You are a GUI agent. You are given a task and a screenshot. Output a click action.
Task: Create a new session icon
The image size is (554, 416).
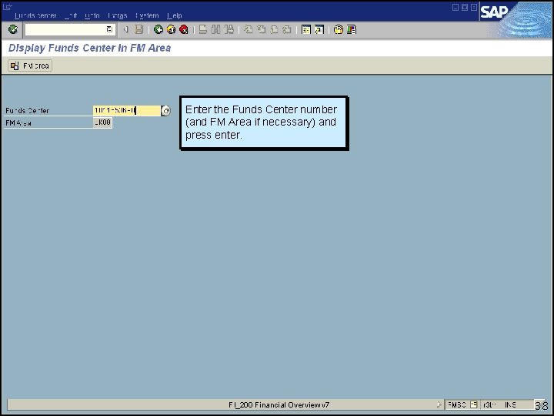coord(306,30)
